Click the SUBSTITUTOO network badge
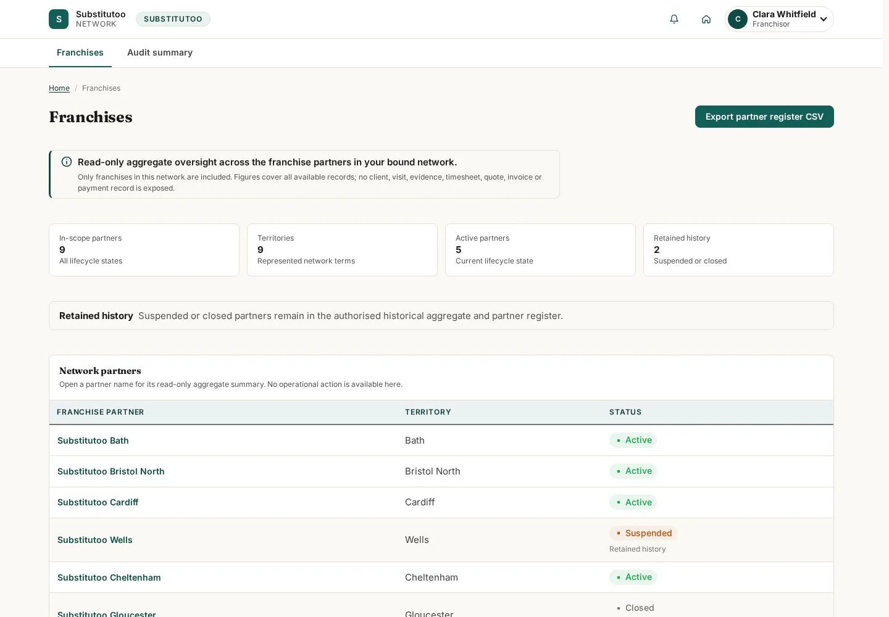Screen dimensions: 889x617 point(173,19)
